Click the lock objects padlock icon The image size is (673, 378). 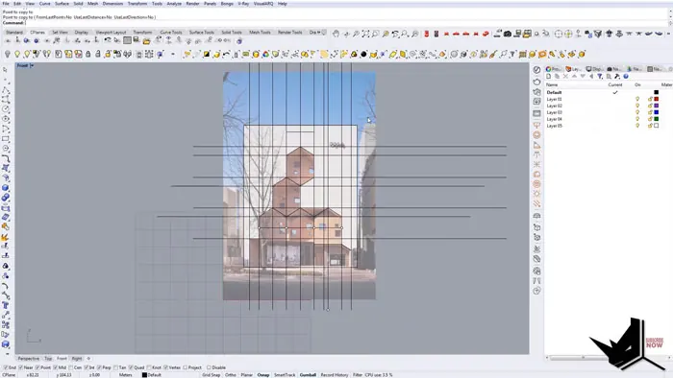click(x=88, y=54)
